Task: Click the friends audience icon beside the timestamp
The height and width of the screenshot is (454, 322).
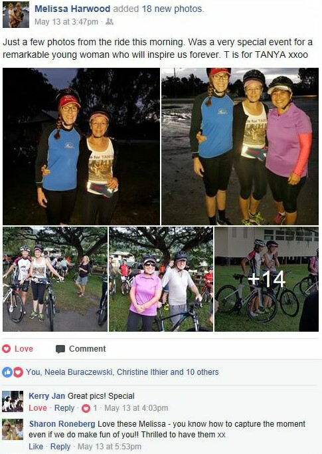Action: click(x=110, y=21)
